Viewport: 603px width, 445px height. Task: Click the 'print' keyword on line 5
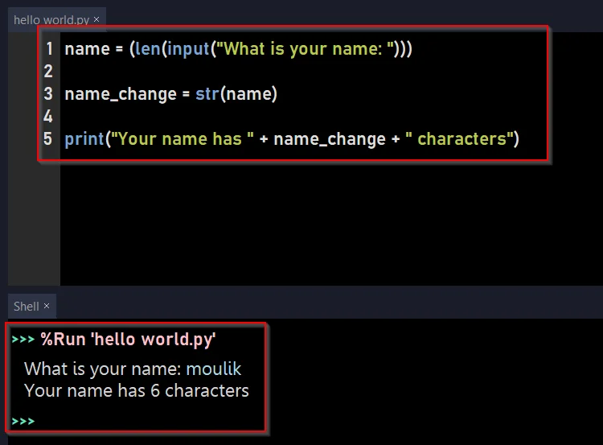[84, 139]
